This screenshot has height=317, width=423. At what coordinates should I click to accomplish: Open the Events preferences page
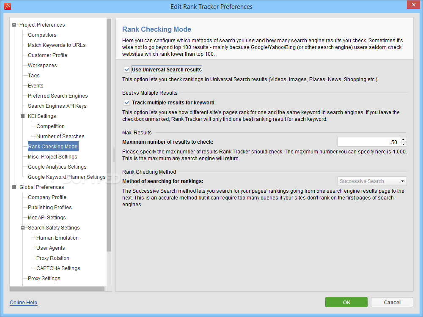36,86
